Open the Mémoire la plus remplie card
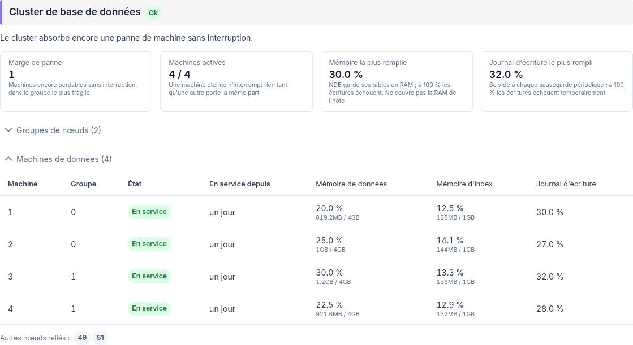Image resolution: width=633 pixels, height=345 pixels. point(397,81)
